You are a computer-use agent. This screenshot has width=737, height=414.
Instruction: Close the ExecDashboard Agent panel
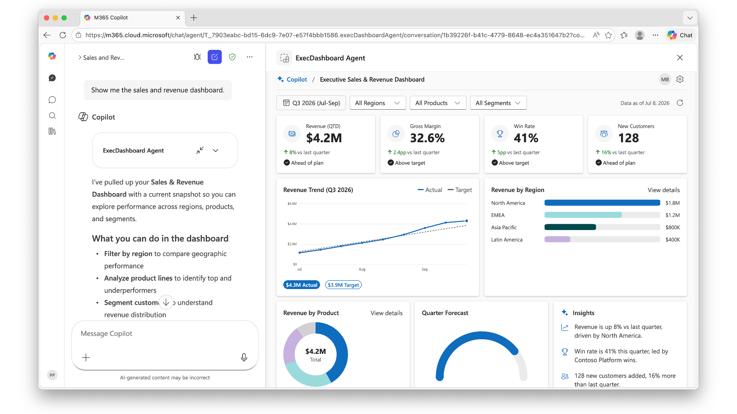[680, 58]
